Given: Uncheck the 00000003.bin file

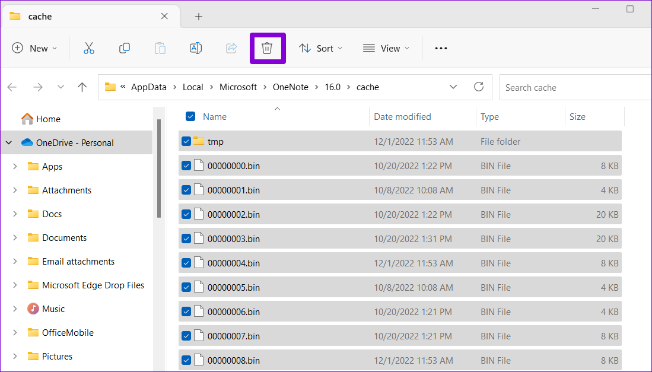Looking at the screenshot, I should click(186, 238).
